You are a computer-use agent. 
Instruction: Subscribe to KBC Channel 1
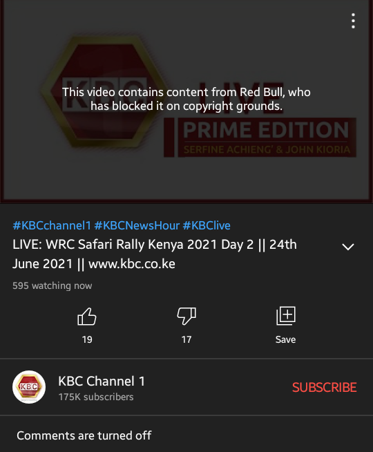coord(325,387)
